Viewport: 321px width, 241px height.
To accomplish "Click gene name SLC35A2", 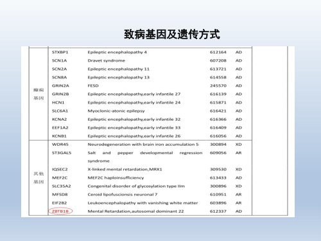I will pyautogui.click(x=61, y=186).
